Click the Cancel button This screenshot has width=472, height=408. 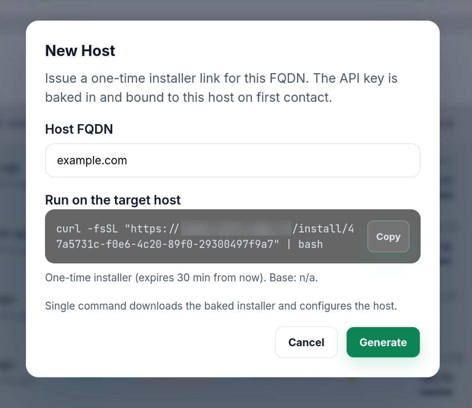(x=306, y=342)
